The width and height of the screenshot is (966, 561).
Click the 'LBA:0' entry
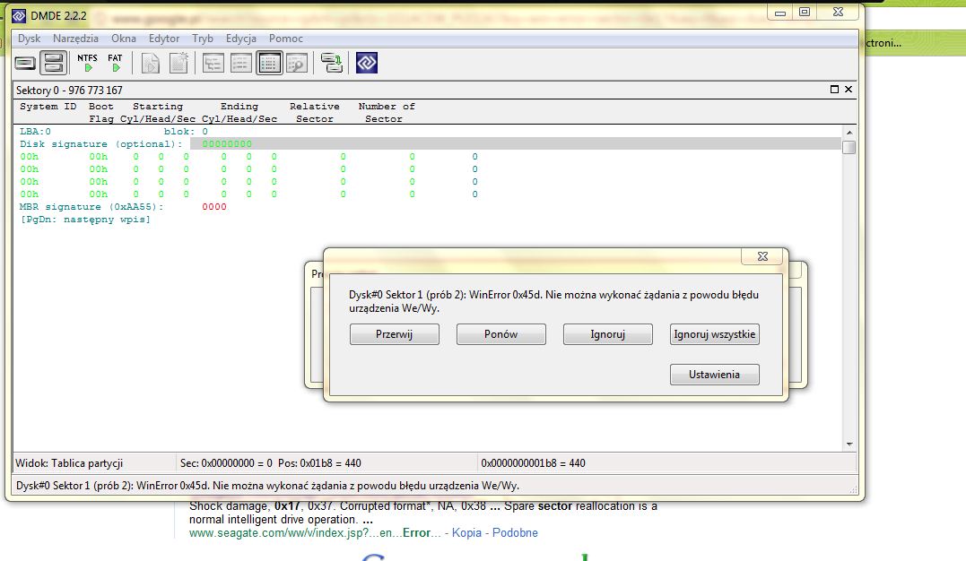pyautogui.click(x=35, y=132)
